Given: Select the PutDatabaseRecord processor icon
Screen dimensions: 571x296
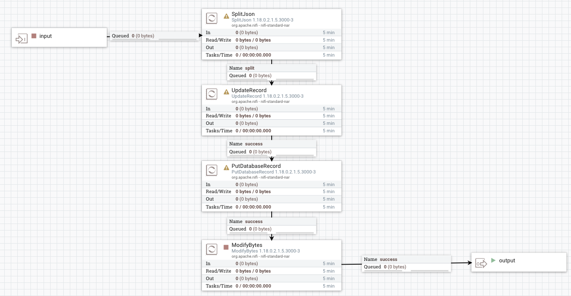Looking at the screenshot, I should pos(211,170).
